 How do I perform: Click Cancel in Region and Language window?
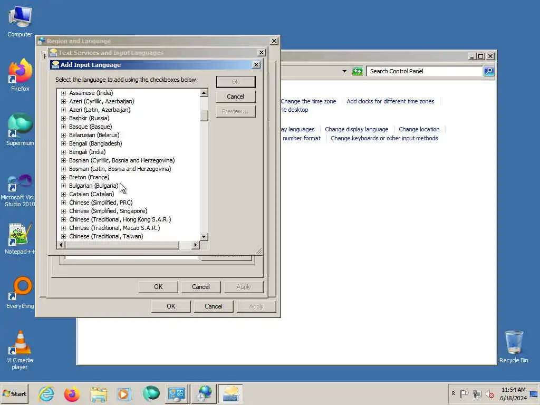pos(214,306)
